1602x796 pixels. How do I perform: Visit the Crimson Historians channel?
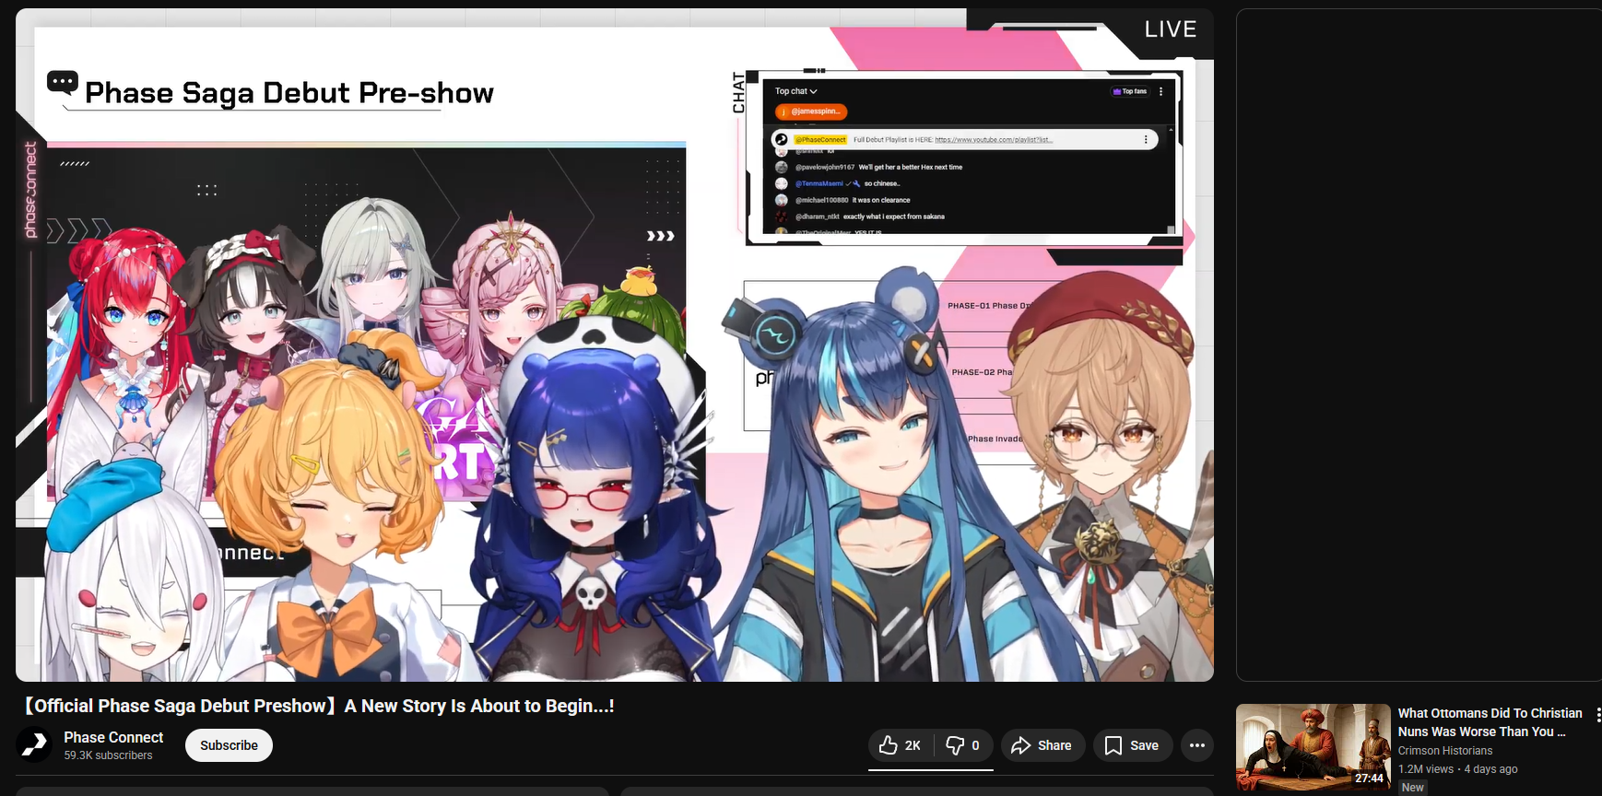point(1445,751)
